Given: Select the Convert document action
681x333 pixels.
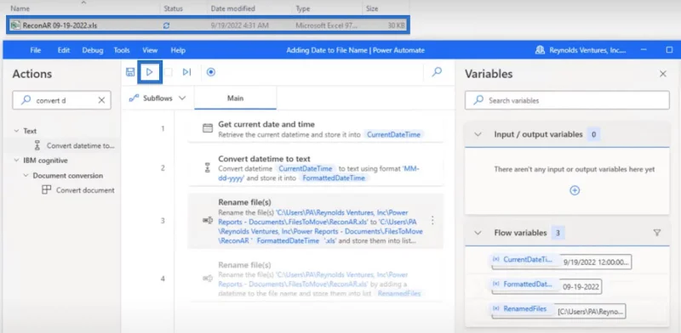Looking at the screenshot, I should [78, 190].
